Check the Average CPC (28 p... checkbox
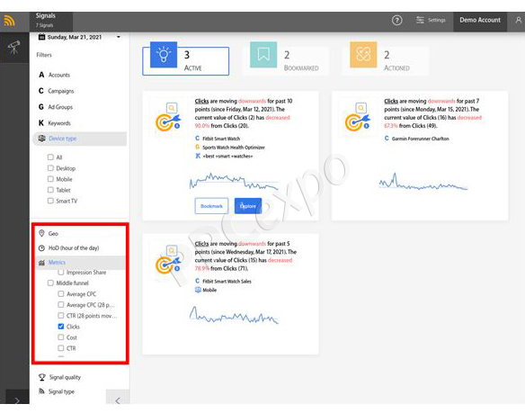 pos(61,305)
